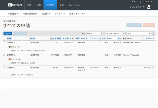Select the request number starting 9999999

[56, 55]
